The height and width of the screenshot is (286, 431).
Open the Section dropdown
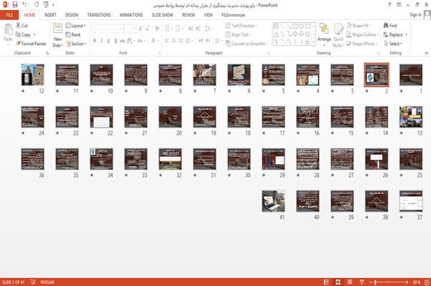(x=76, y=44)
